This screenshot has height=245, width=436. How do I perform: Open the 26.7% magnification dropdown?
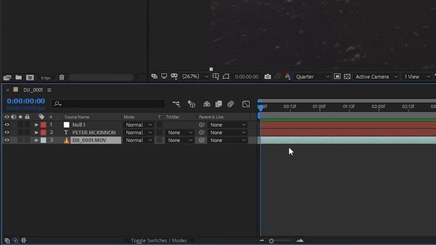195,76
